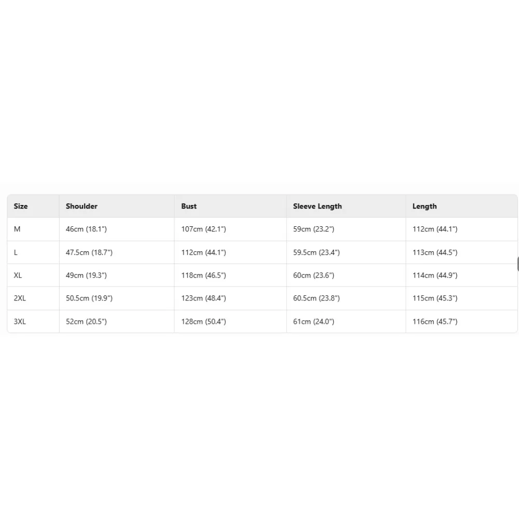Click the 115cm (45.3") length cell
The width and height of the screenshot is (519, 519).
[x=435, y=298]
